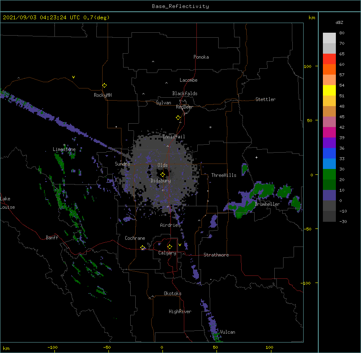The height and width of the screenshot is (353, 361).
Task: Click the RockyMH label
Action: [103, 95]
